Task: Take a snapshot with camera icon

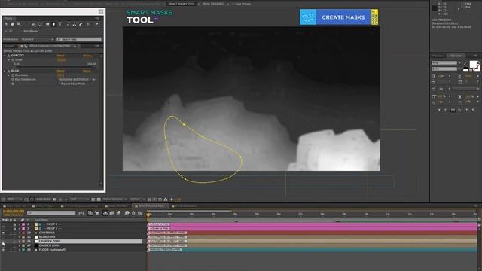Action: (x=55, y=199)
